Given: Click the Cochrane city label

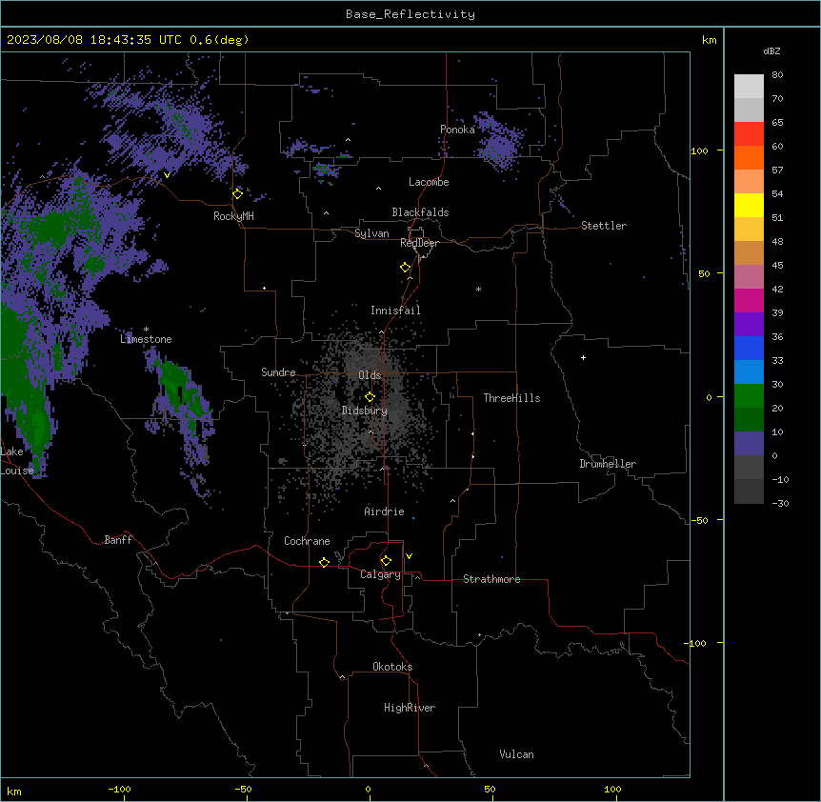Looking at the screenshot, I should click(307, 541).
